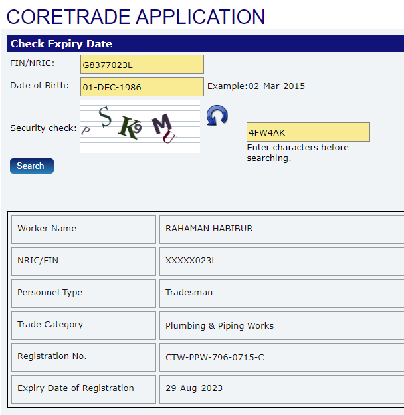This screenshot has height=415, width=404.
Task: Click the Worker Name label cell
Action: (47, 229)
